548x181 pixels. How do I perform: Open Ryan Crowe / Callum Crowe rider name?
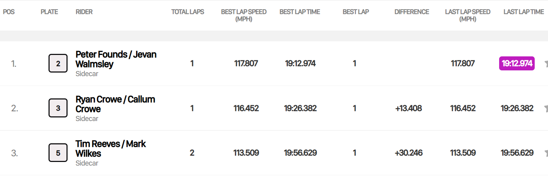(x=115, y=104)
